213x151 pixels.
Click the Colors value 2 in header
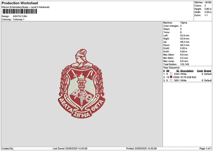pyautogui.click(x=205, y=6)
